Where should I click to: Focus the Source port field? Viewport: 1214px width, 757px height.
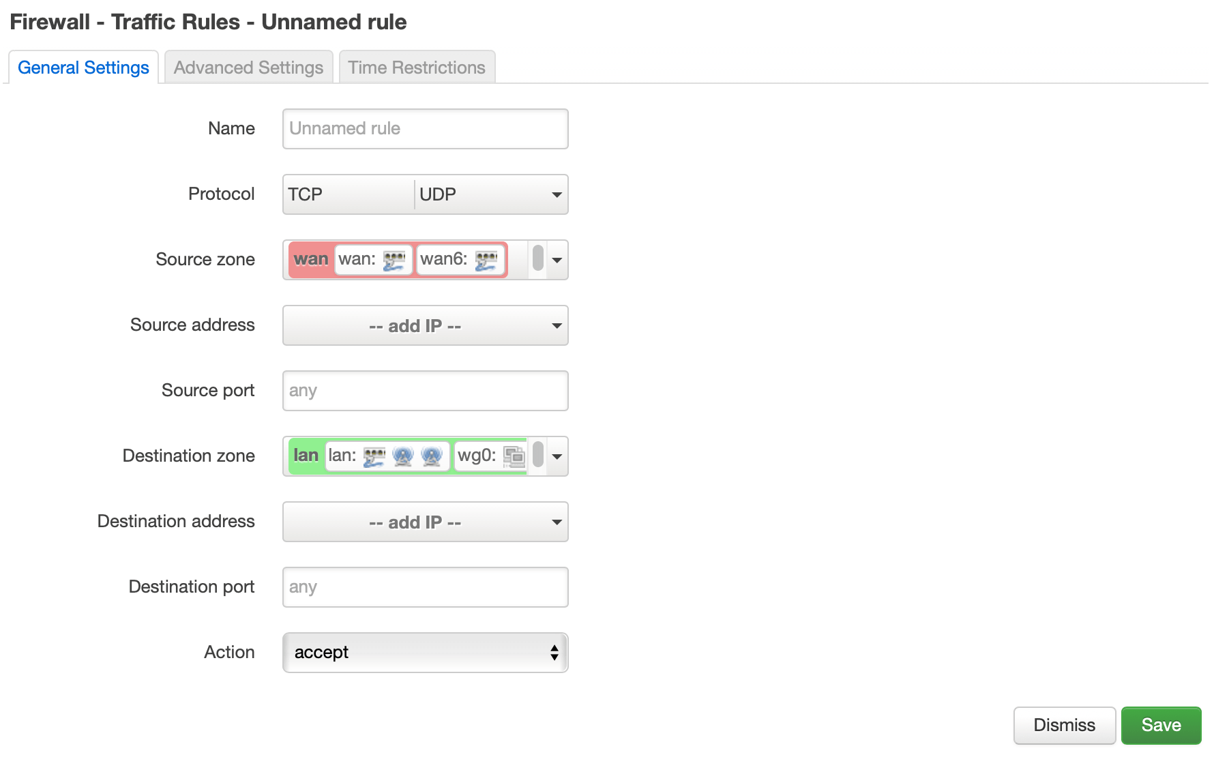click(x=425, y=391)
